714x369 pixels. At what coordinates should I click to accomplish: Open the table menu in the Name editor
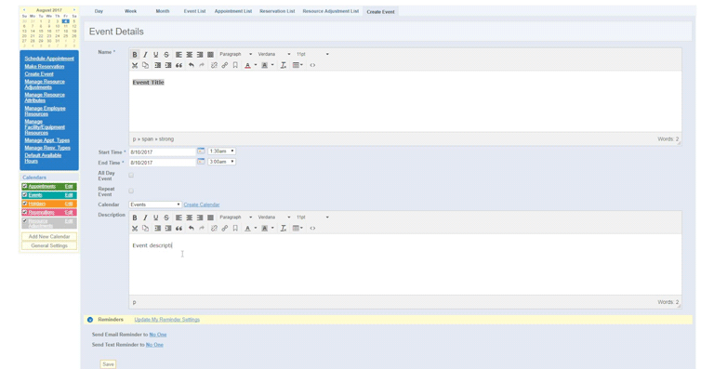[x=297, y=65]
